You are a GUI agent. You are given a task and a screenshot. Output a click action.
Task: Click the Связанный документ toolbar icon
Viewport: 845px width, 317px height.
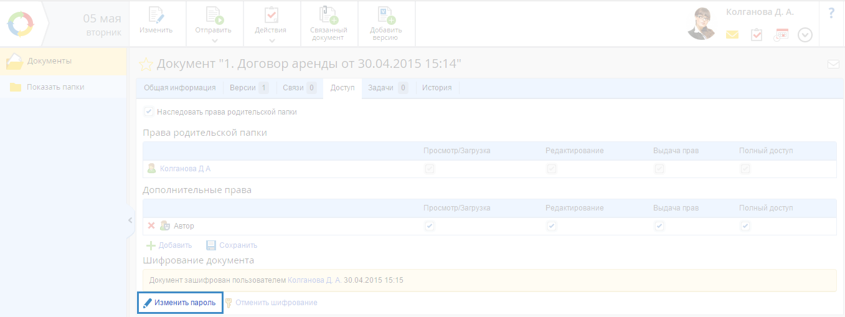(328, 16)
